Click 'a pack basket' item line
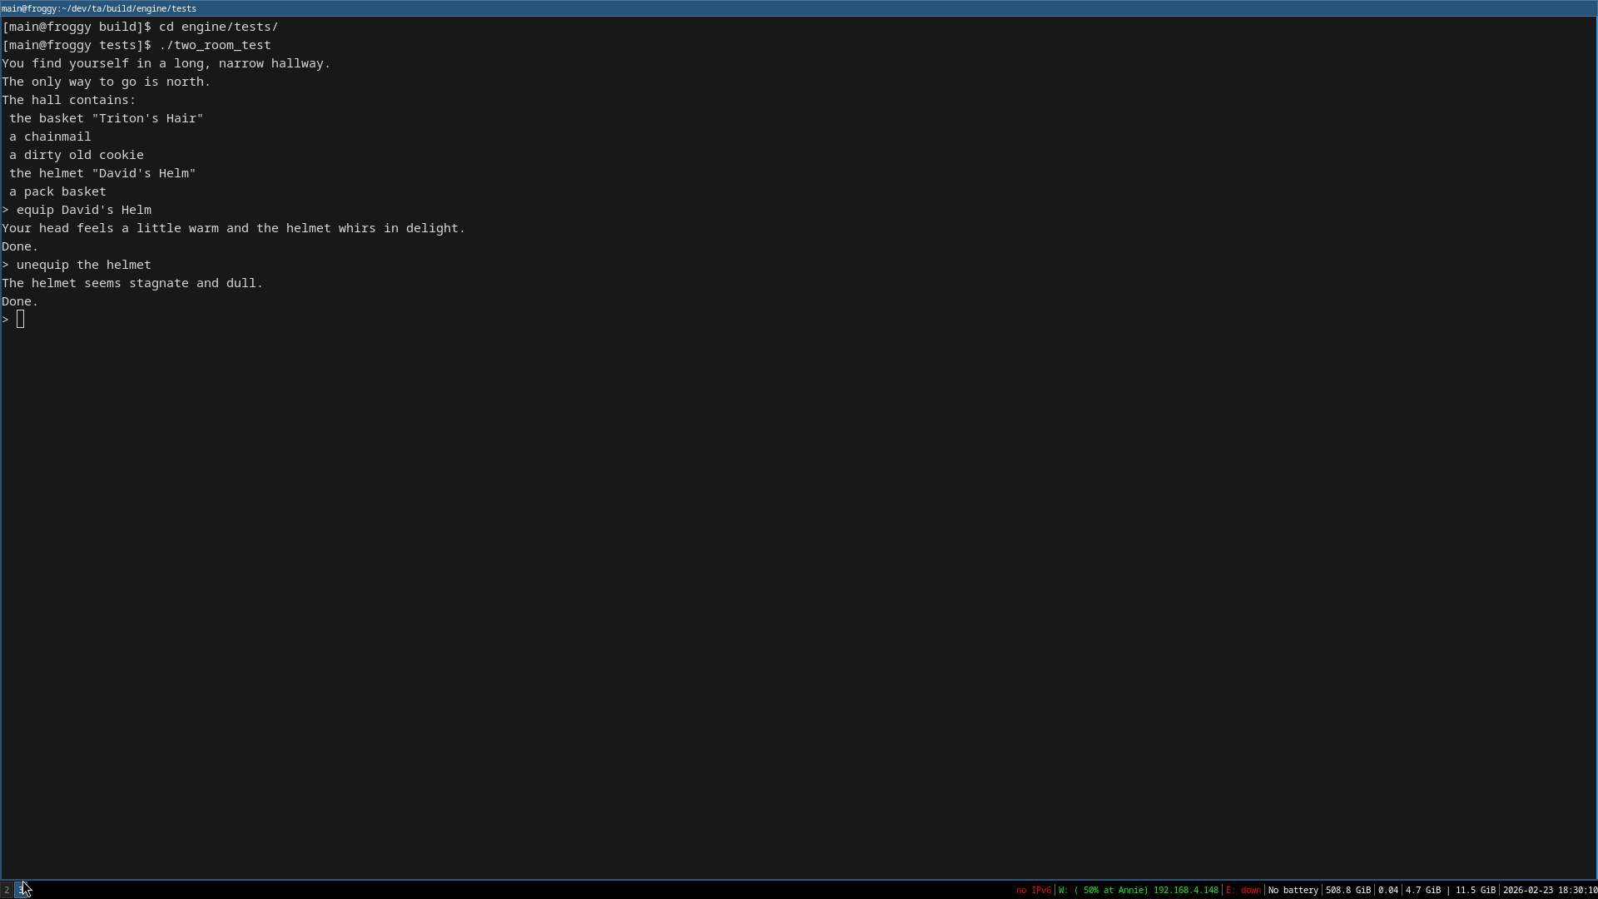The height and width of the screenshot is (899, 1598). pos(58,191)
